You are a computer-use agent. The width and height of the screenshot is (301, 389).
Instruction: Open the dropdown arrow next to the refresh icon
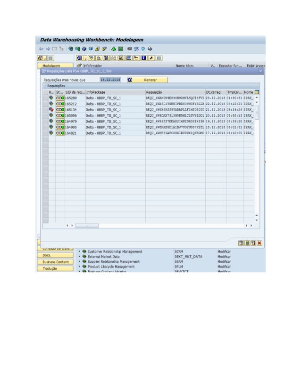85,58
